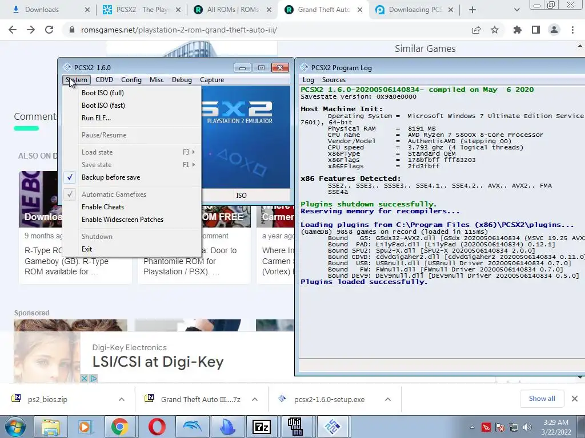The image size is (585, 438).
Task: Open media player taskbar icon
Action: tap(85, 427)
